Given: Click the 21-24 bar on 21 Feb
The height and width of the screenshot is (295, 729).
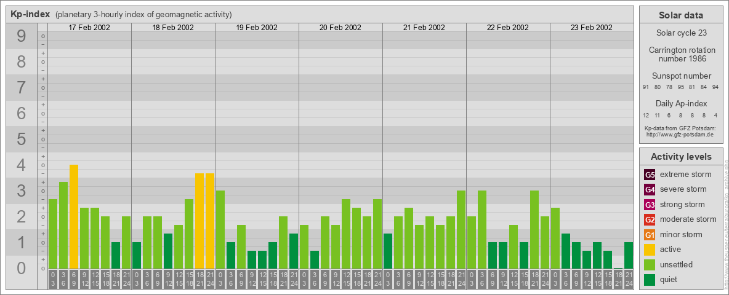Looking at the screenshot, I should coord(461,230).
